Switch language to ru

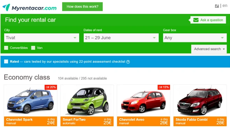point(217,6)
